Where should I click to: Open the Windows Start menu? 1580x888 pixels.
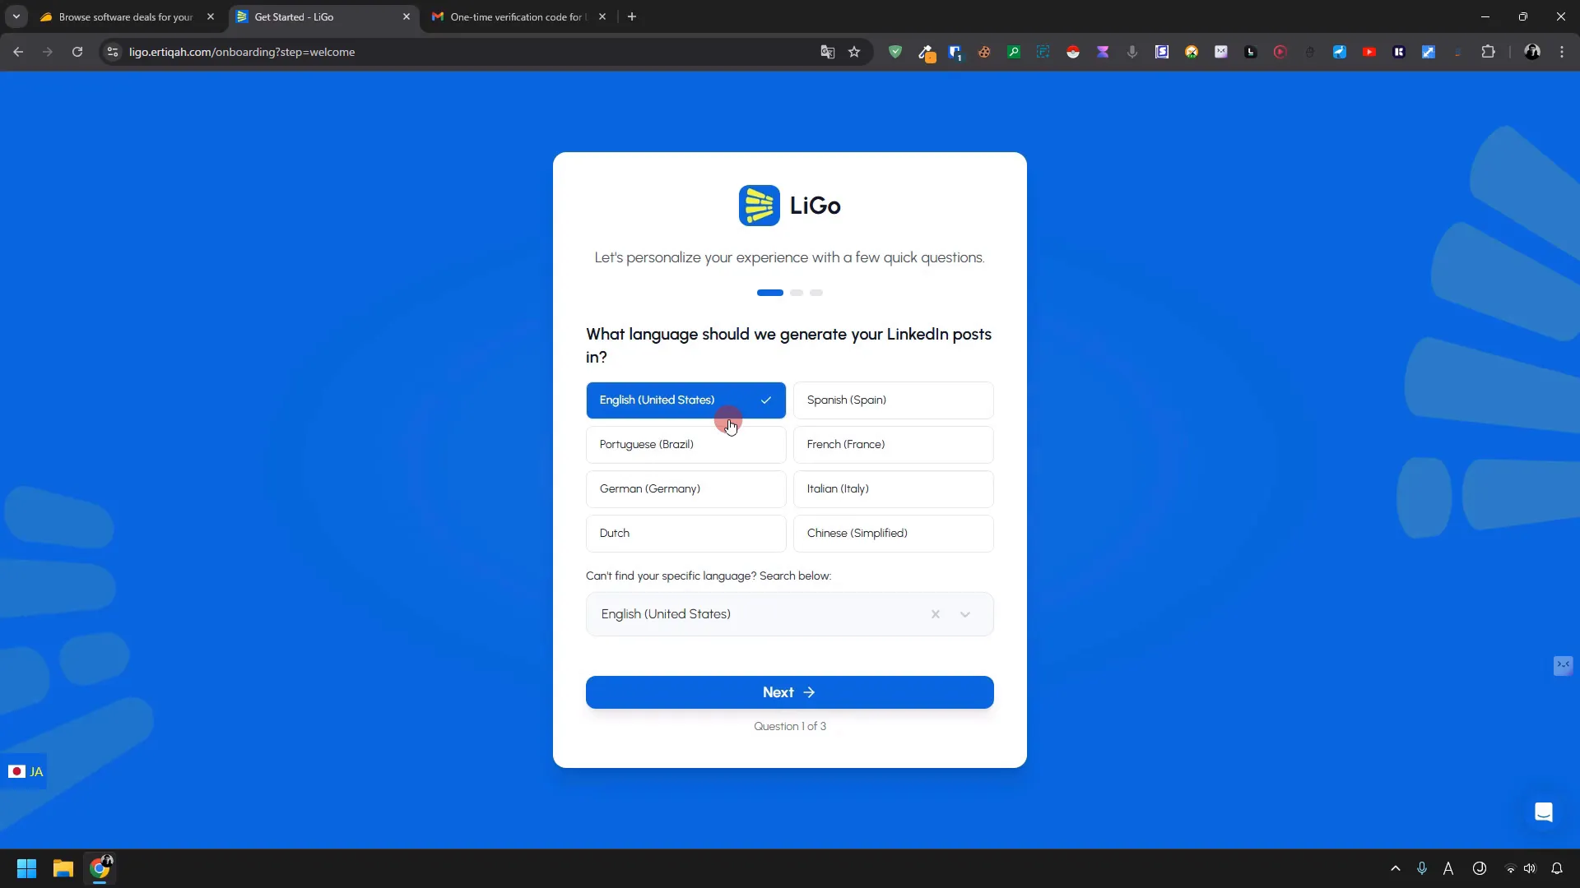(x=26, y=868)
